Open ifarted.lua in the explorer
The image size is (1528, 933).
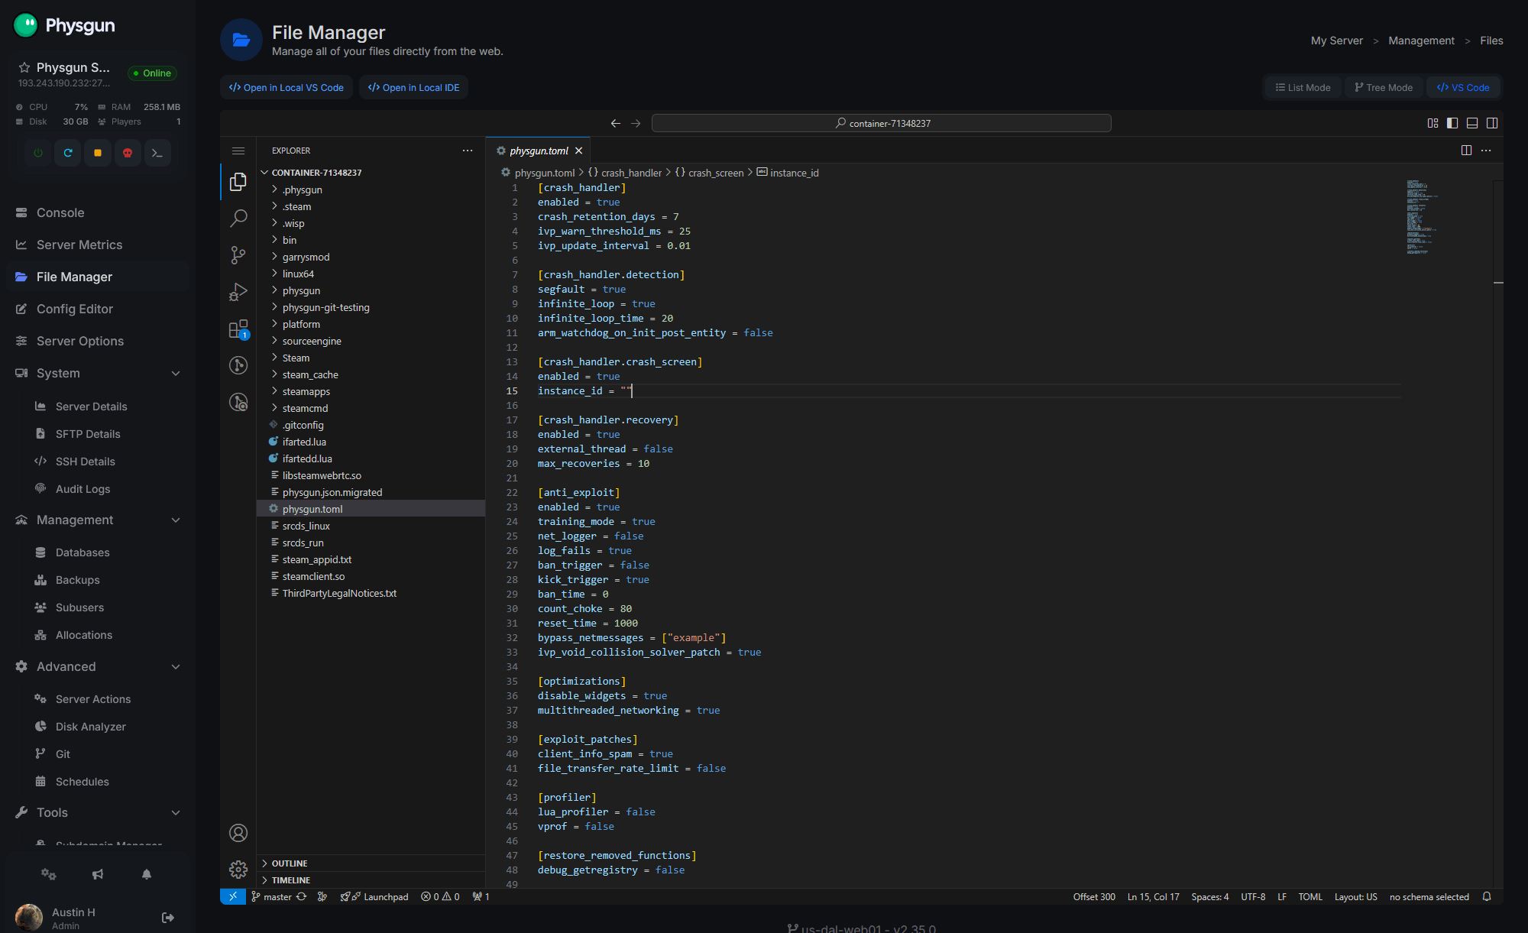(x=371, y=442)
